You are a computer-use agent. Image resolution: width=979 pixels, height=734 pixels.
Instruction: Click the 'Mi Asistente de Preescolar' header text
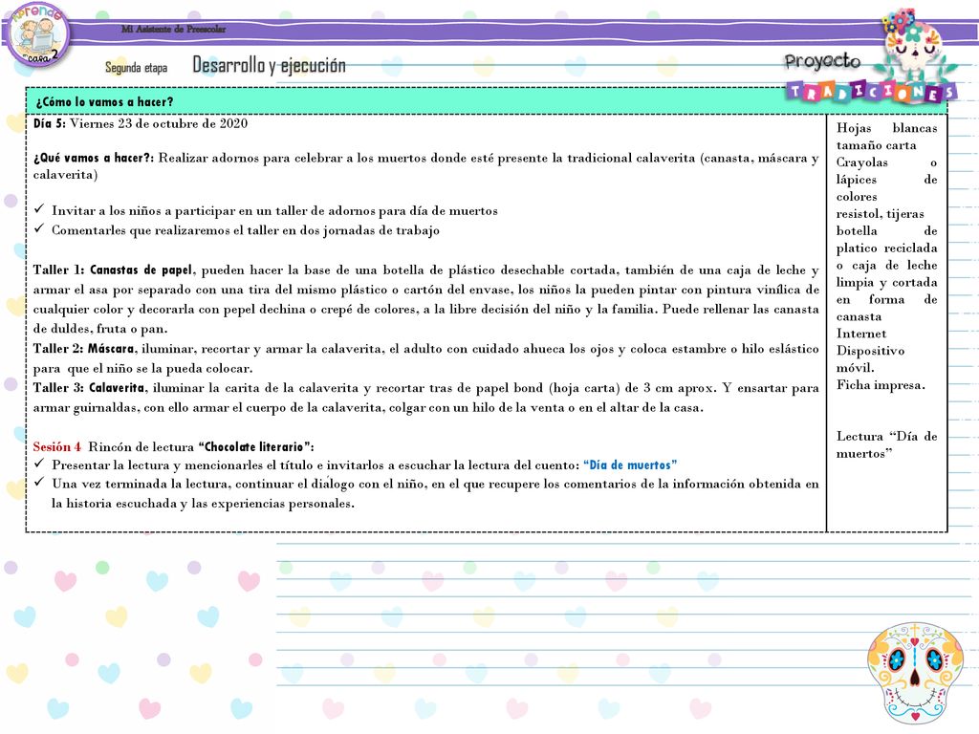174,29
